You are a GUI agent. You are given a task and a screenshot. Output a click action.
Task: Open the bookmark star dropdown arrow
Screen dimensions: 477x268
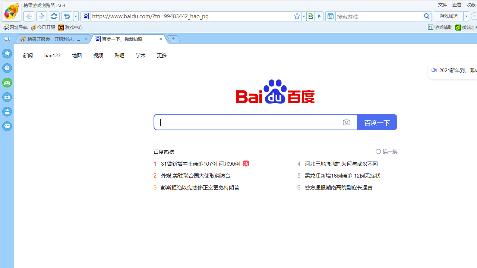point(303,16)
